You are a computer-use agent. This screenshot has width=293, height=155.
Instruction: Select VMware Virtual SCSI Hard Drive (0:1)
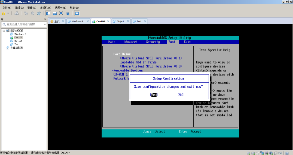[151, 58]
